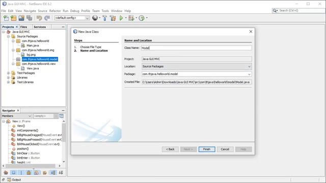Open the Members dropdown in Navigator
Image resolution: width=326 pixels, height=183 pixels.
click(x=30, y=116)
